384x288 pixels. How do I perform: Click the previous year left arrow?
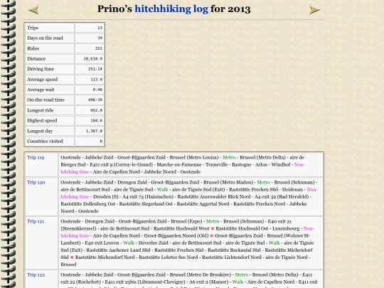33,10
